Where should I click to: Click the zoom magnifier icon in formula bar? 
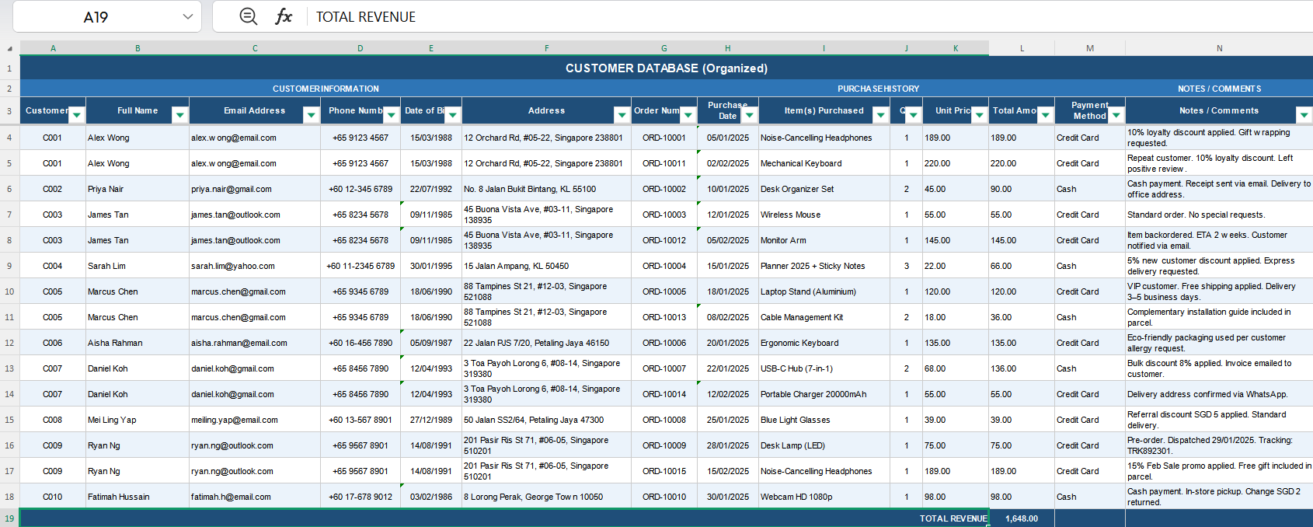pos(248,16)
